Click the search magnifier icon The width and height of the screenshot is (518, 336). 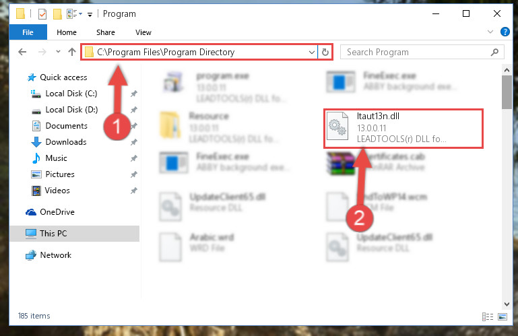click(x=494, y=53)
